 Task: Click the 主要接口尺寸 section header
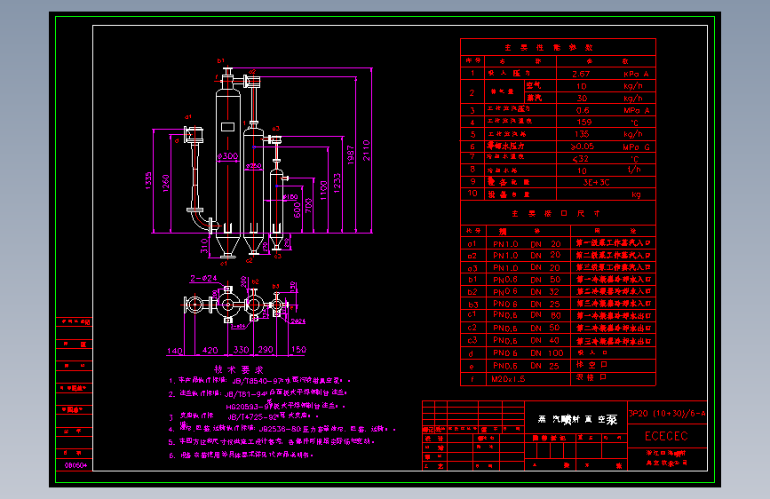[x=556, y=214]
